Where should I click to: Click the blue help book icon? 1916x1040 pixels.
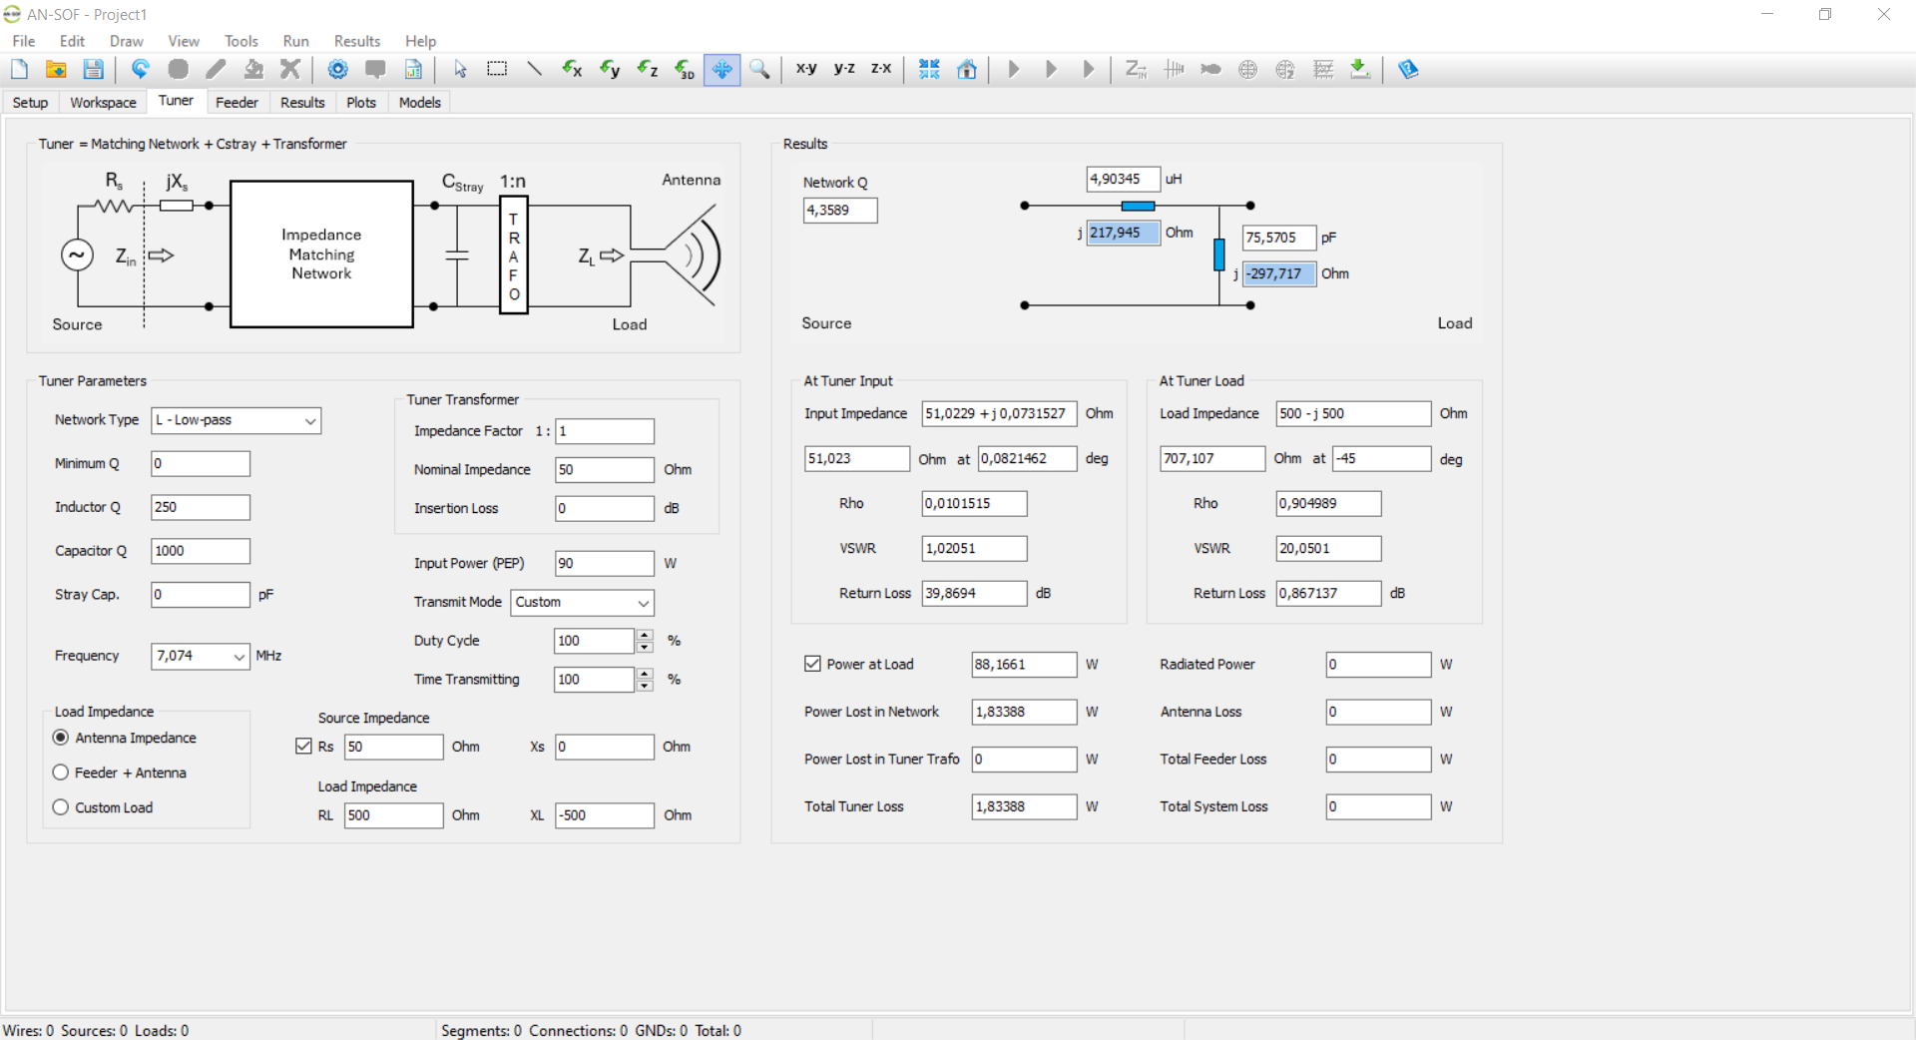point(1408,69)
